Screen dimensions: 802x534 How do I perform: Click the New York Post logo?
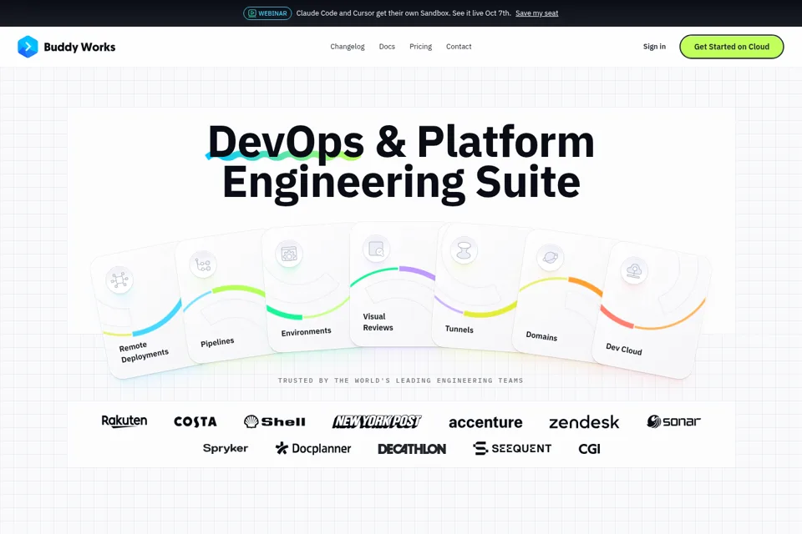(x=377, y=421)
